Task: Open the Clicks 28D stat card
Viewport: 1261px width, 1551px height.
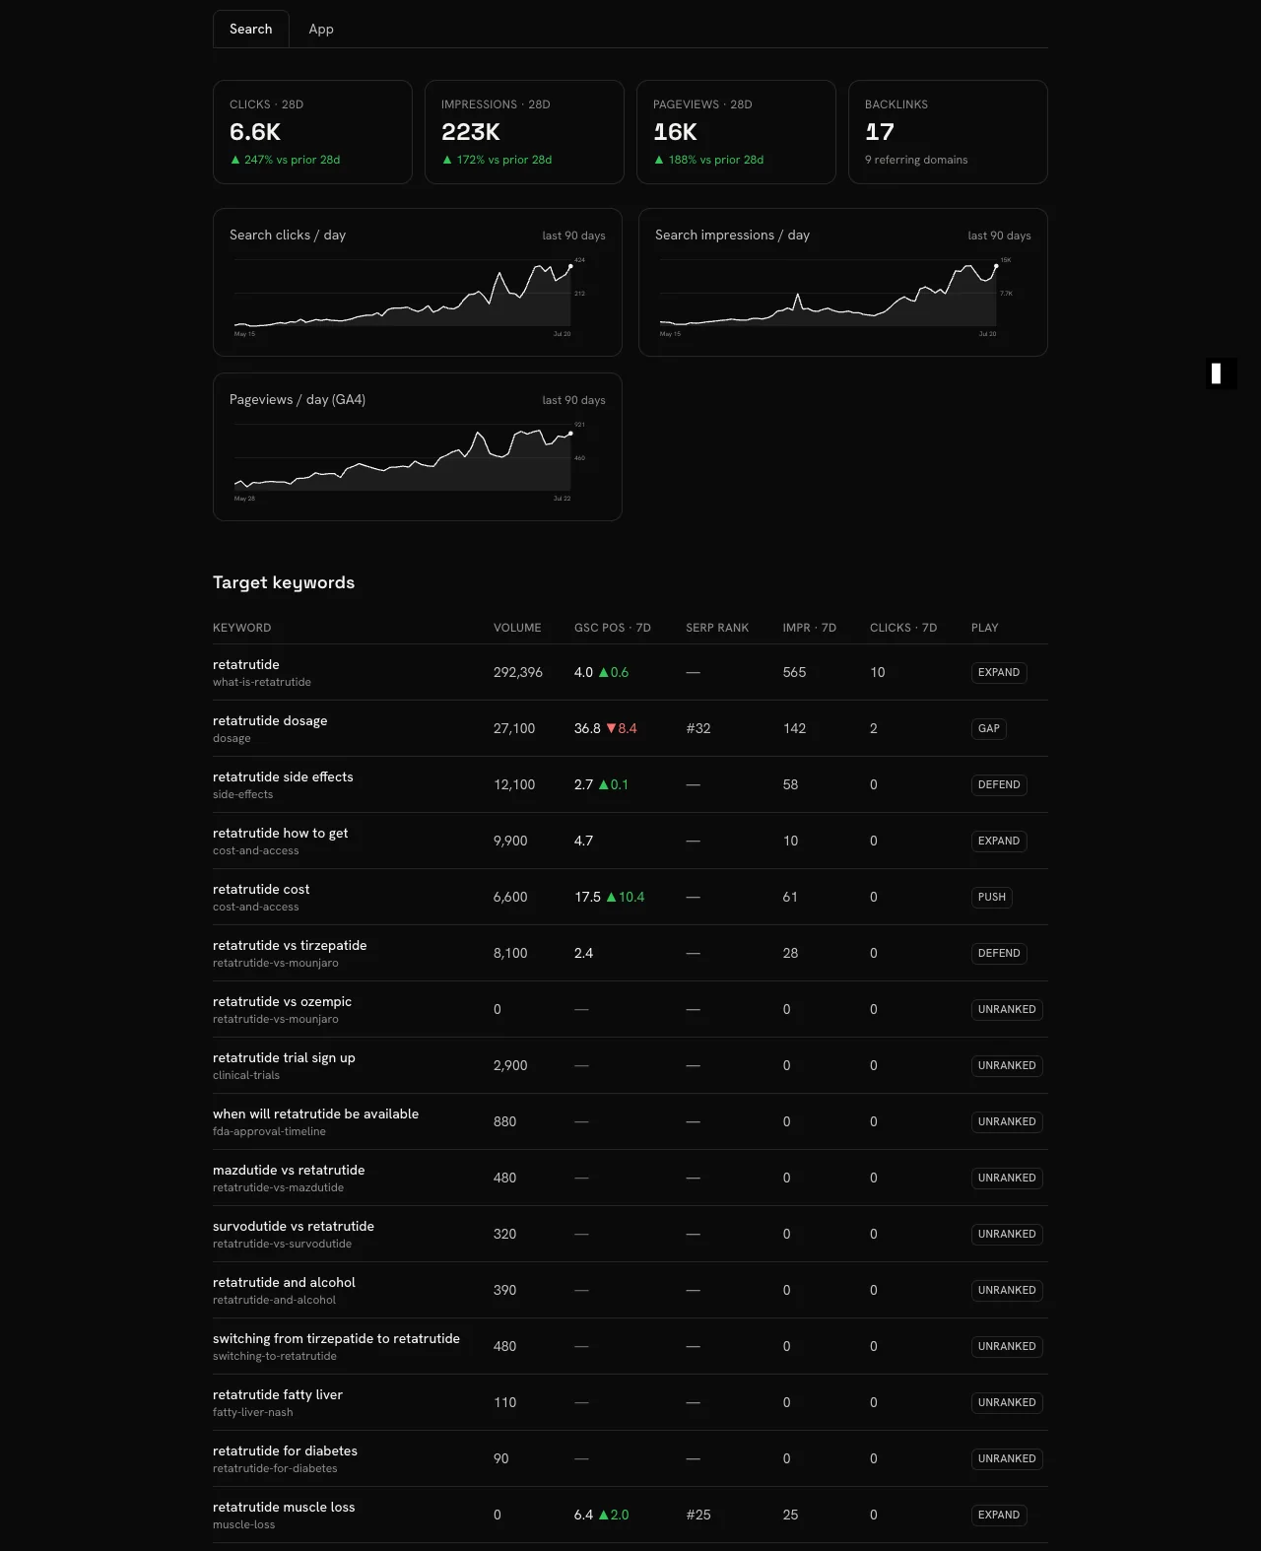Action: point(312,132)
